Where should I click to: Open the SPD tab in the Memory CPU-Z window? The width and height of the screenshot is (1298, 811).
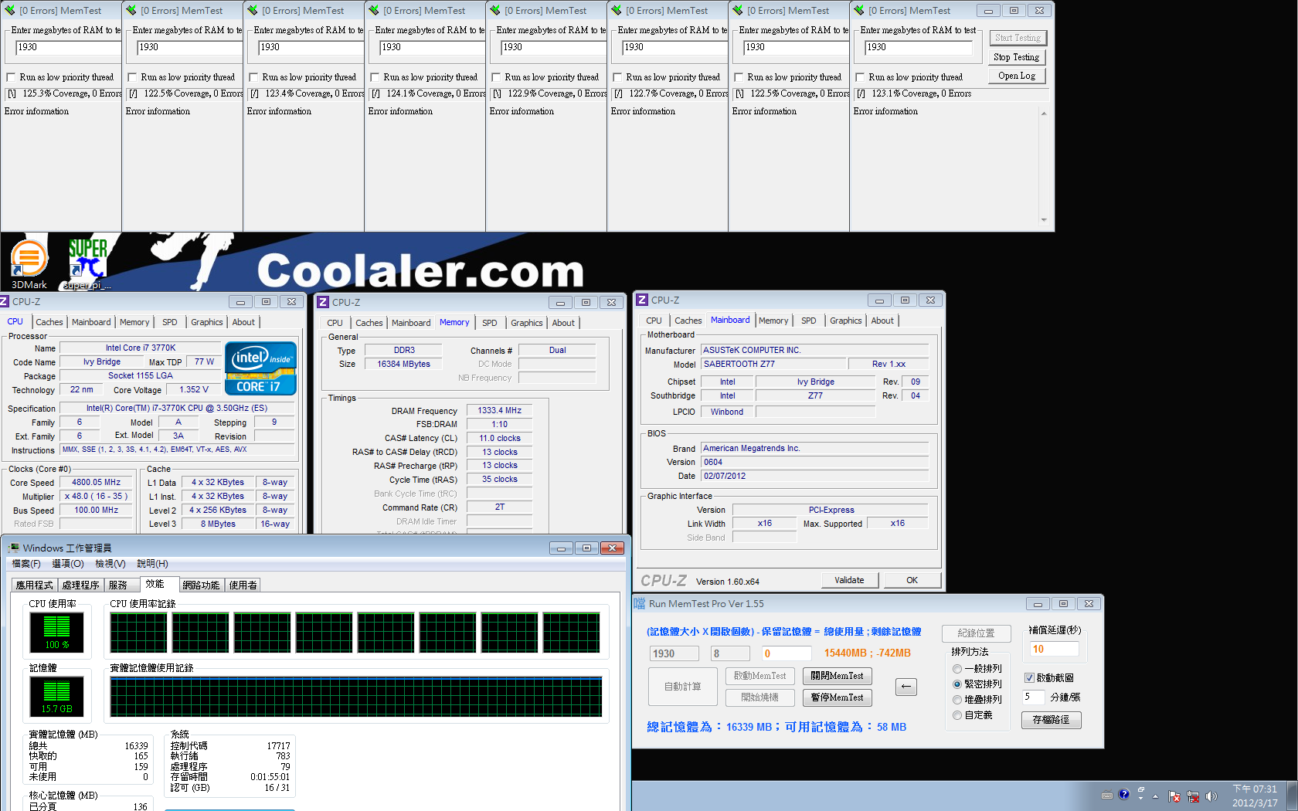[489, 323]
